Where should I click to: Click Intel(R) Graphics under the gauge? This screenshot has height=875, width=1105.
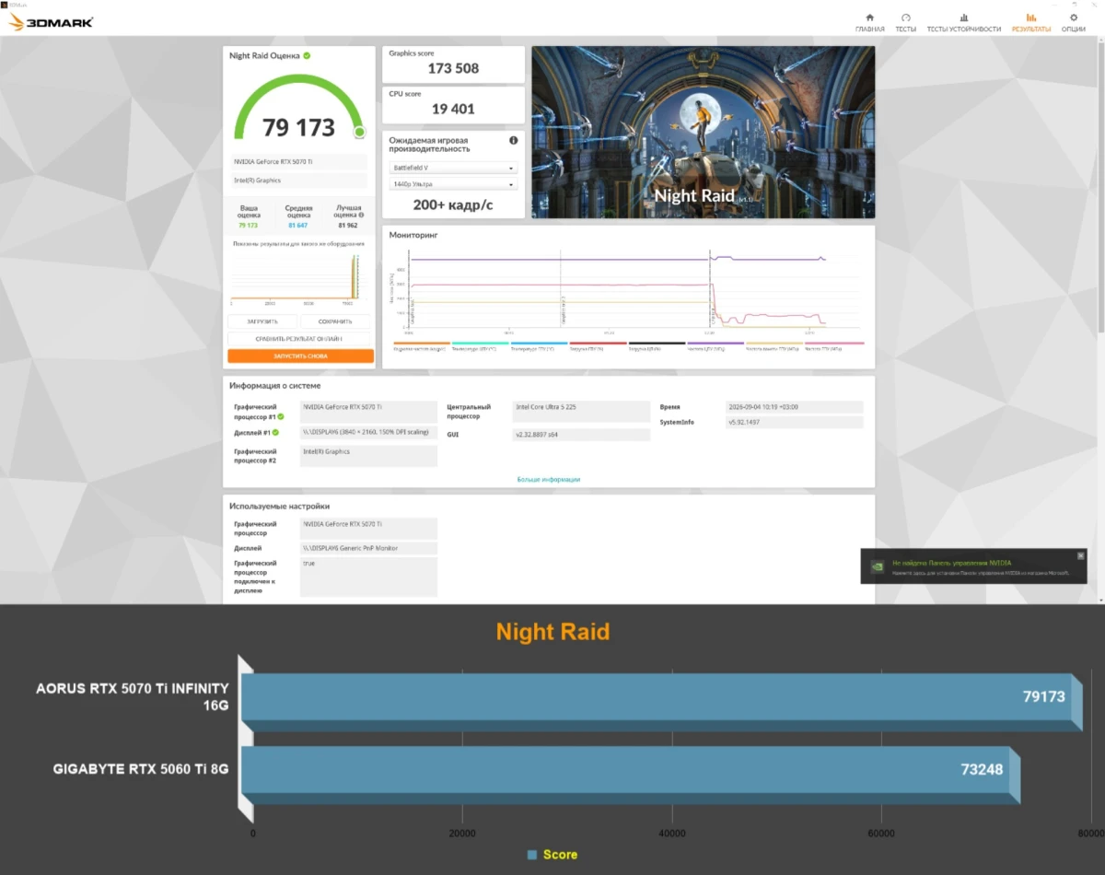pyautogui.click(x=299, y=181)
